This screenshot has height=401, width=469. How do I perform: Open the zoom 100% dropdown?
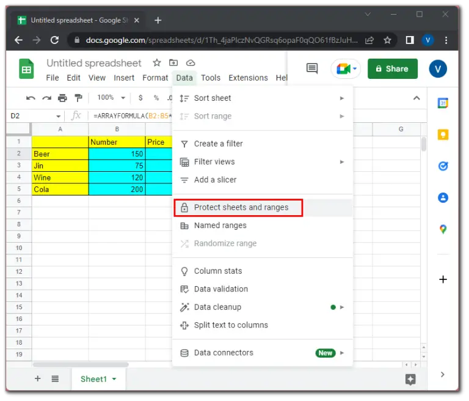(111, 98)
